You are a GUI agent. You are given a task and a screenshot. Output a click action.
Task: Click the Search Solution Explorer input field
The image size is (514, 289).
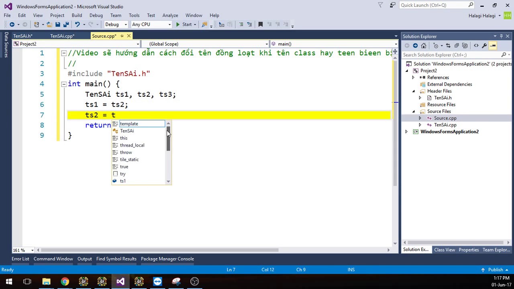(451, 55)
